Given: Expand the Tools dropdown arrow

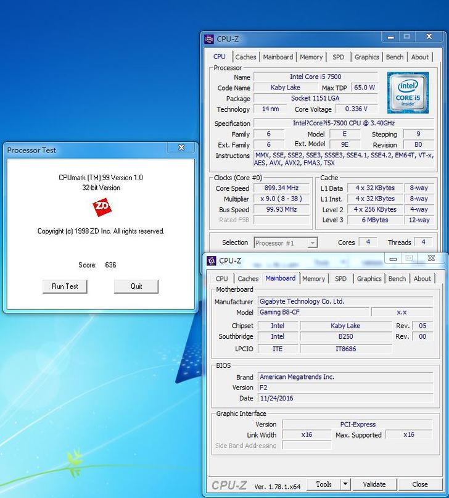Looking at the screenshot, I should coord(345,484).
